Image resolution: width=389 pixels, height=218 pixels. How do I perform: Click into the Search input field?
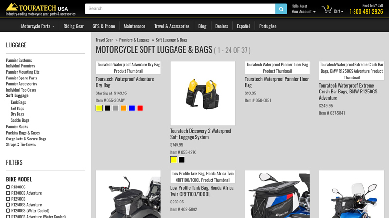(180, 9)
